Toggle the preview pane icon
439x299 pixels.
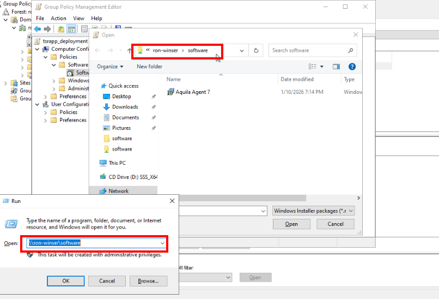click(336, 67)
